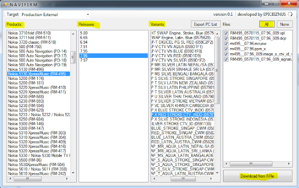Screen dimensions: 299x188
Task: Select release 7.91
Action: point(114,47)
